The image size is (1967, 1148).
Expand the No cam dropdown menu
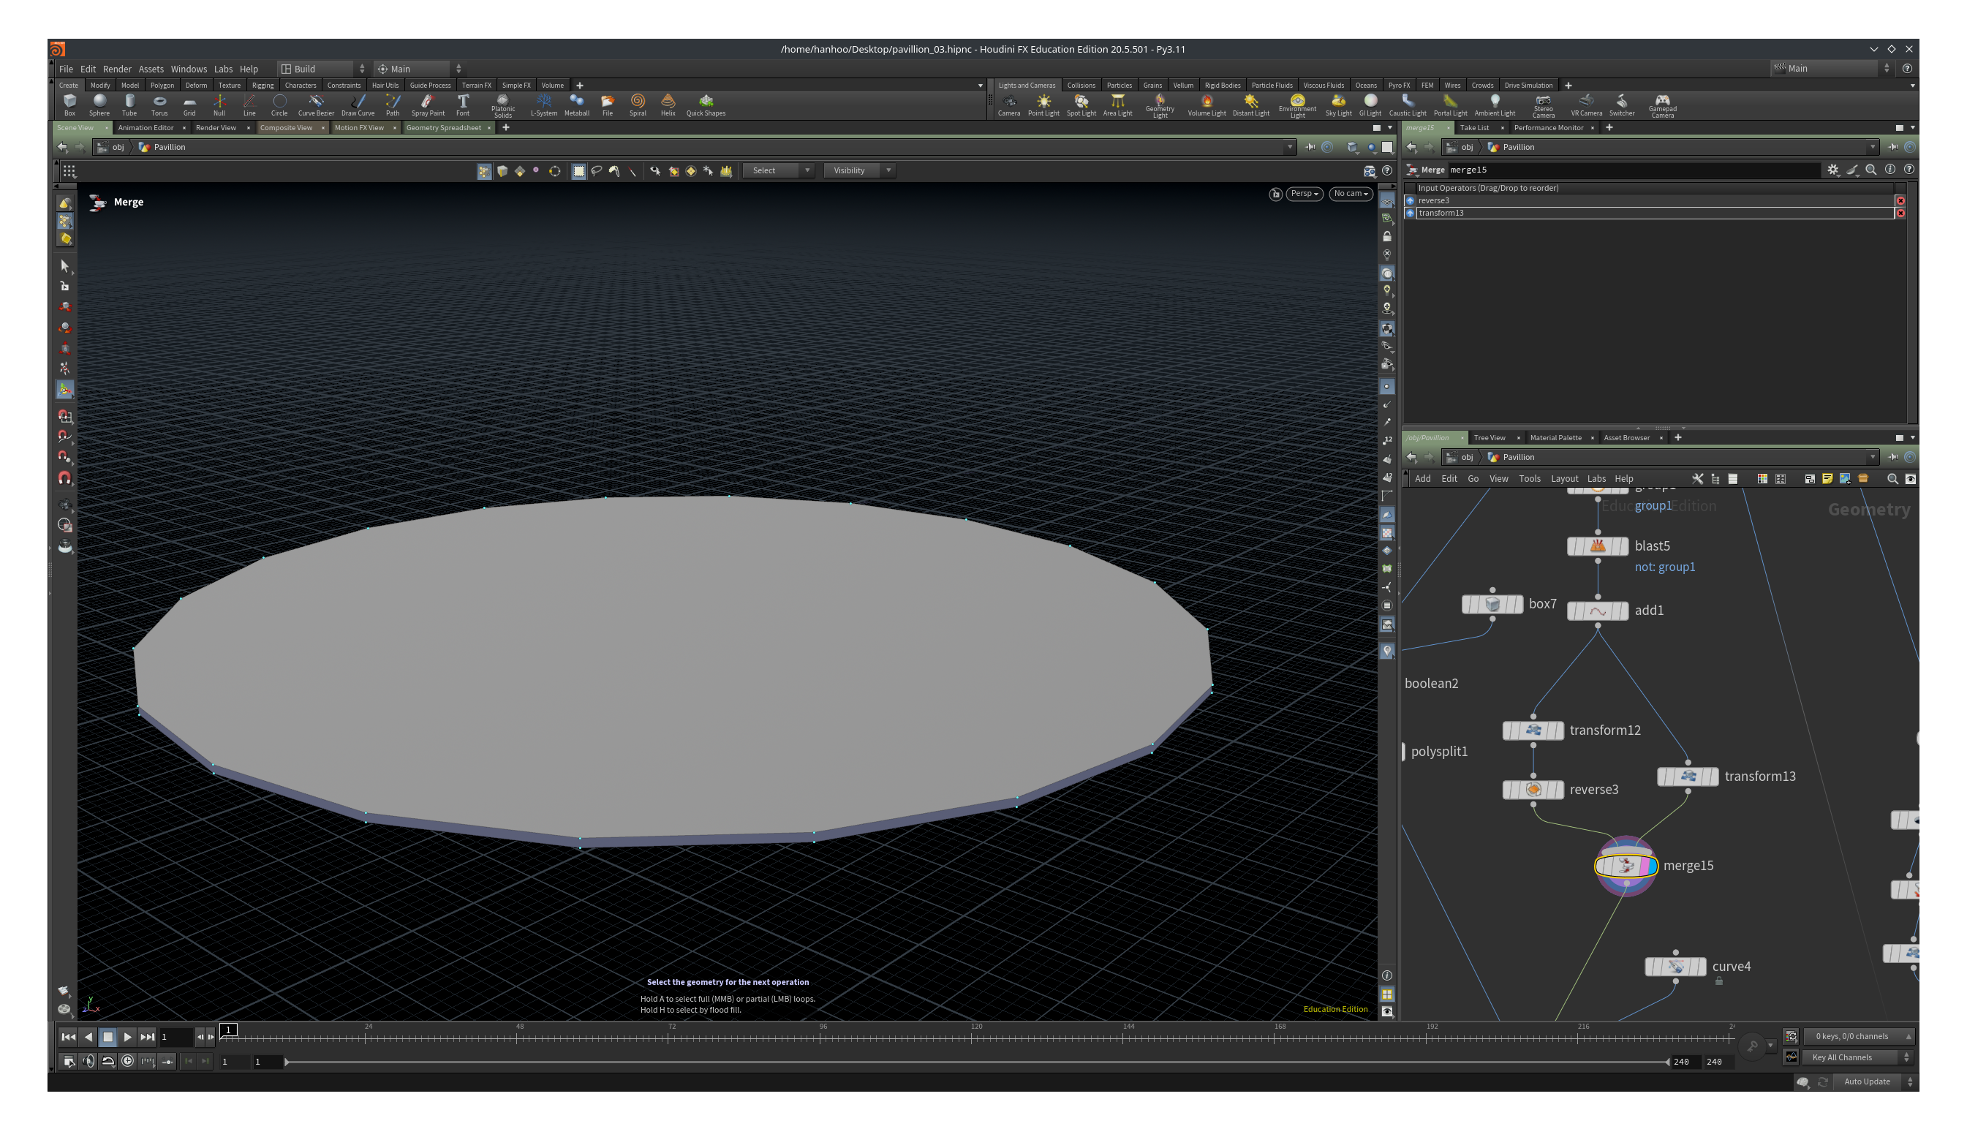1350,193
